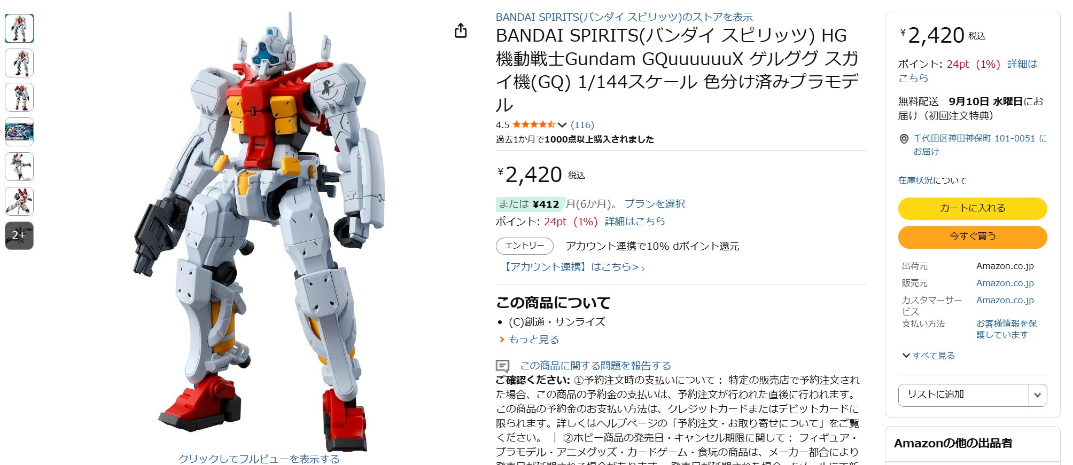Expand もっと見る under product description

point(529,340)
